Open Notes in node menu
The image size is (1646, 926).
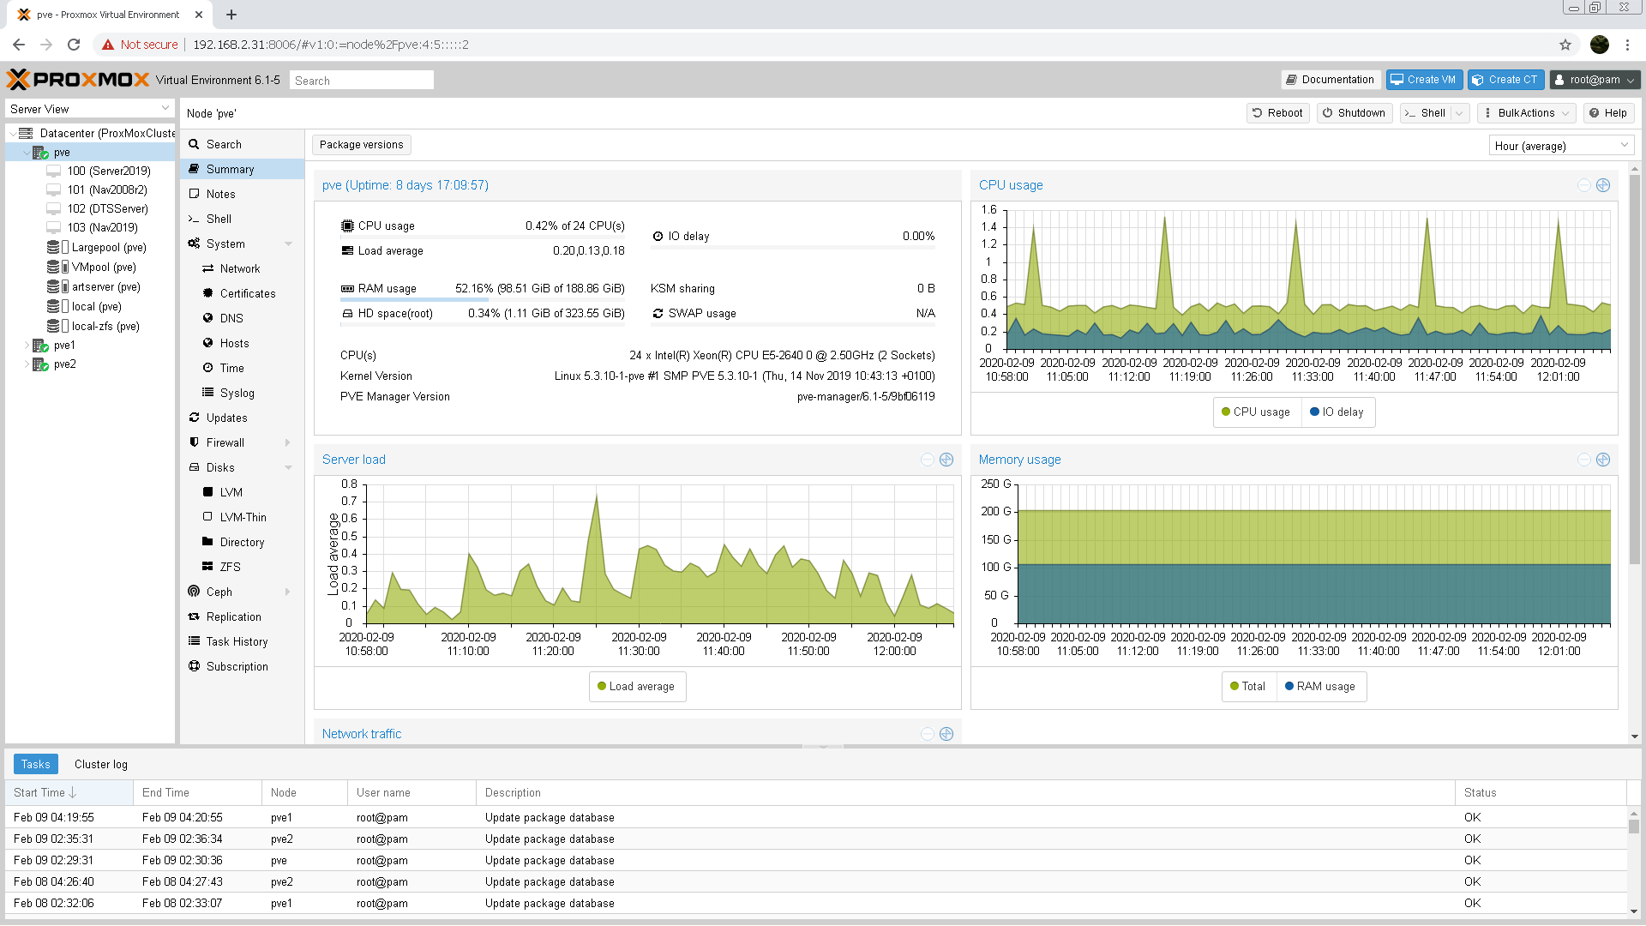pos(220,194)
